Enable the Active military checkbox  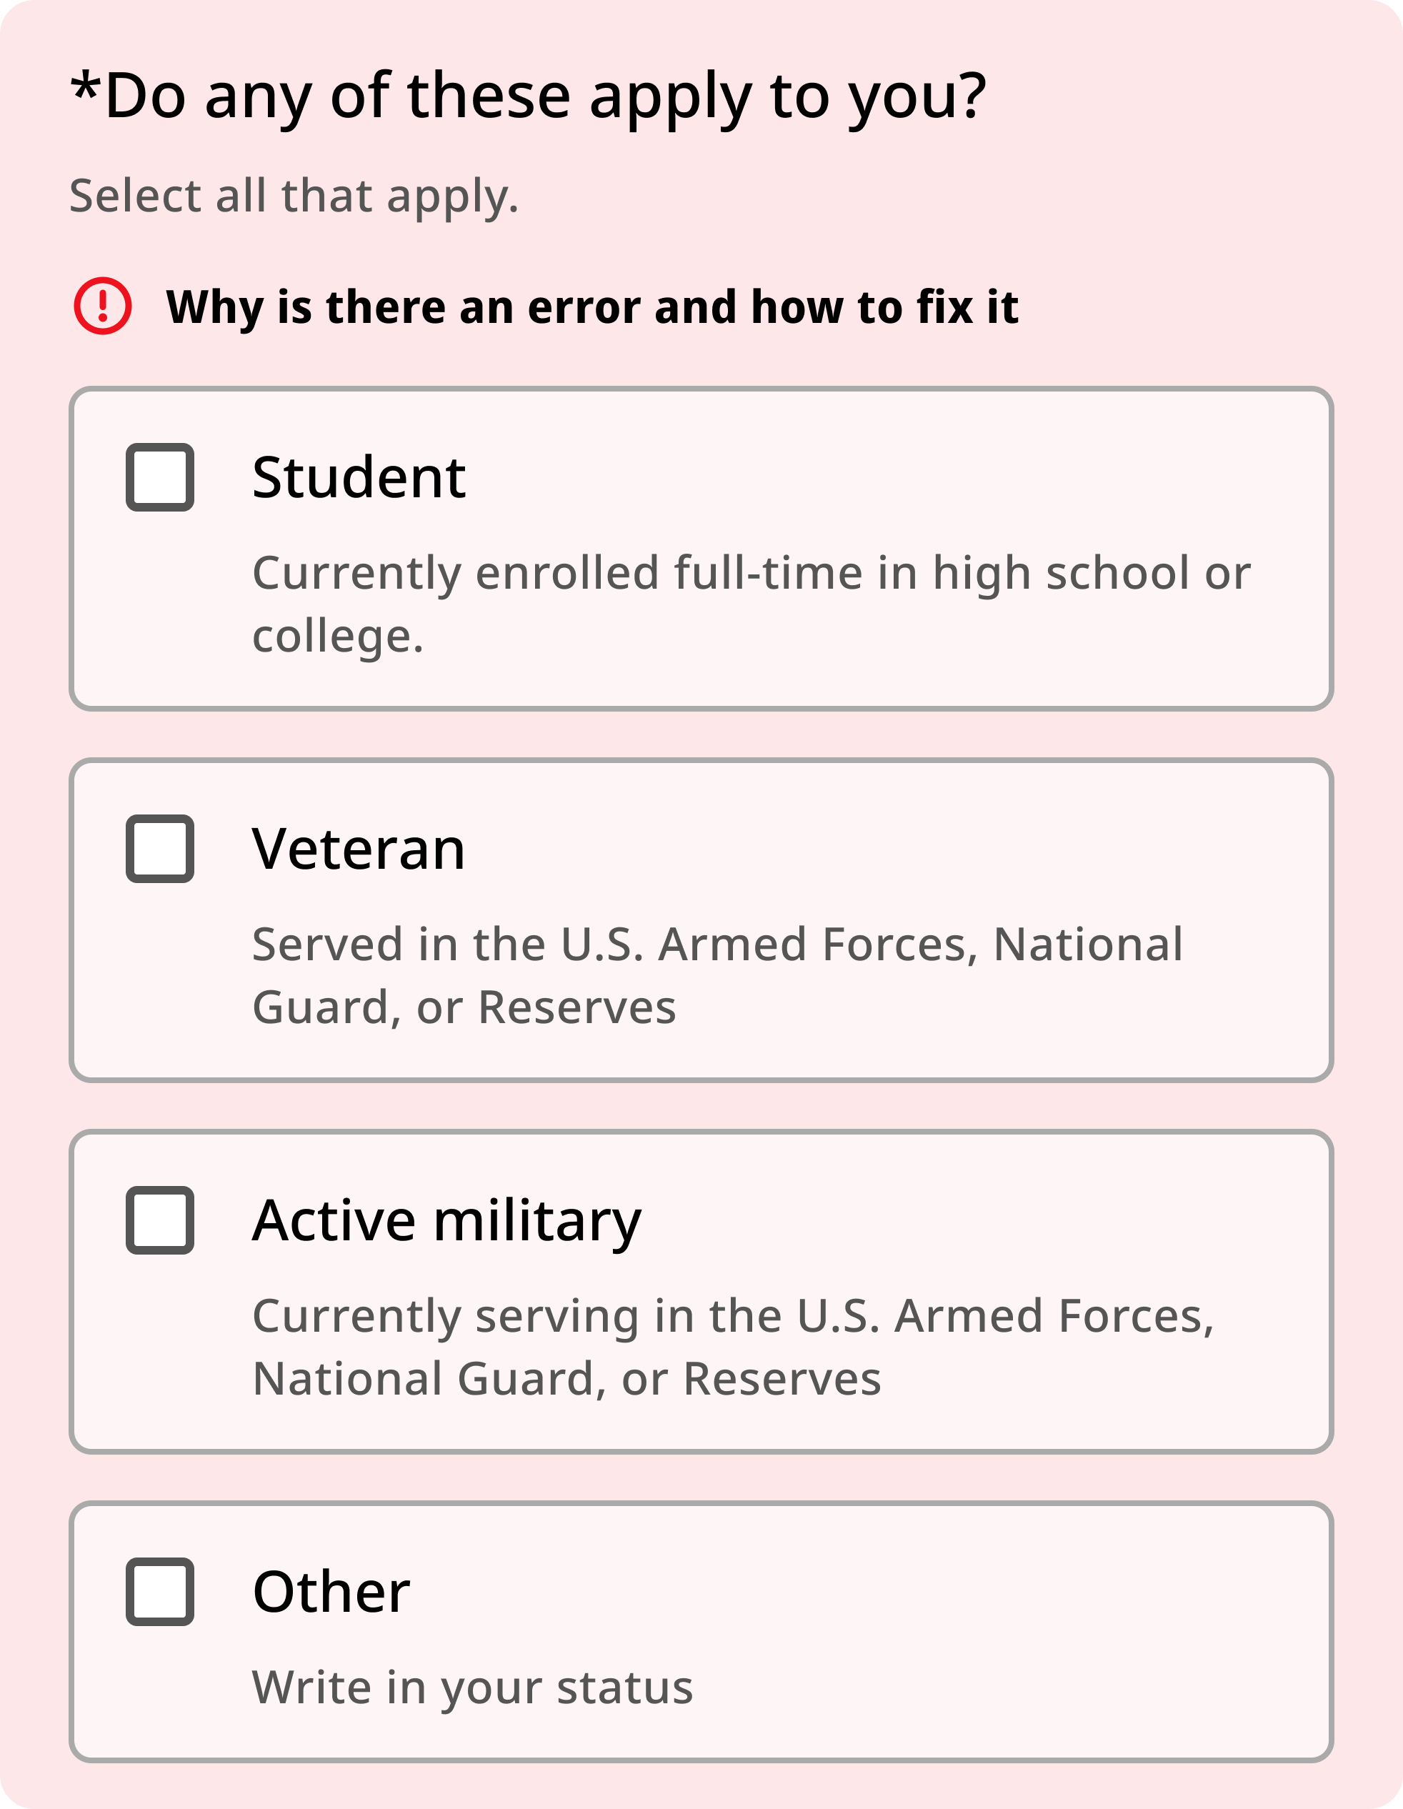pyautogui.click(x=160, y=1220)
